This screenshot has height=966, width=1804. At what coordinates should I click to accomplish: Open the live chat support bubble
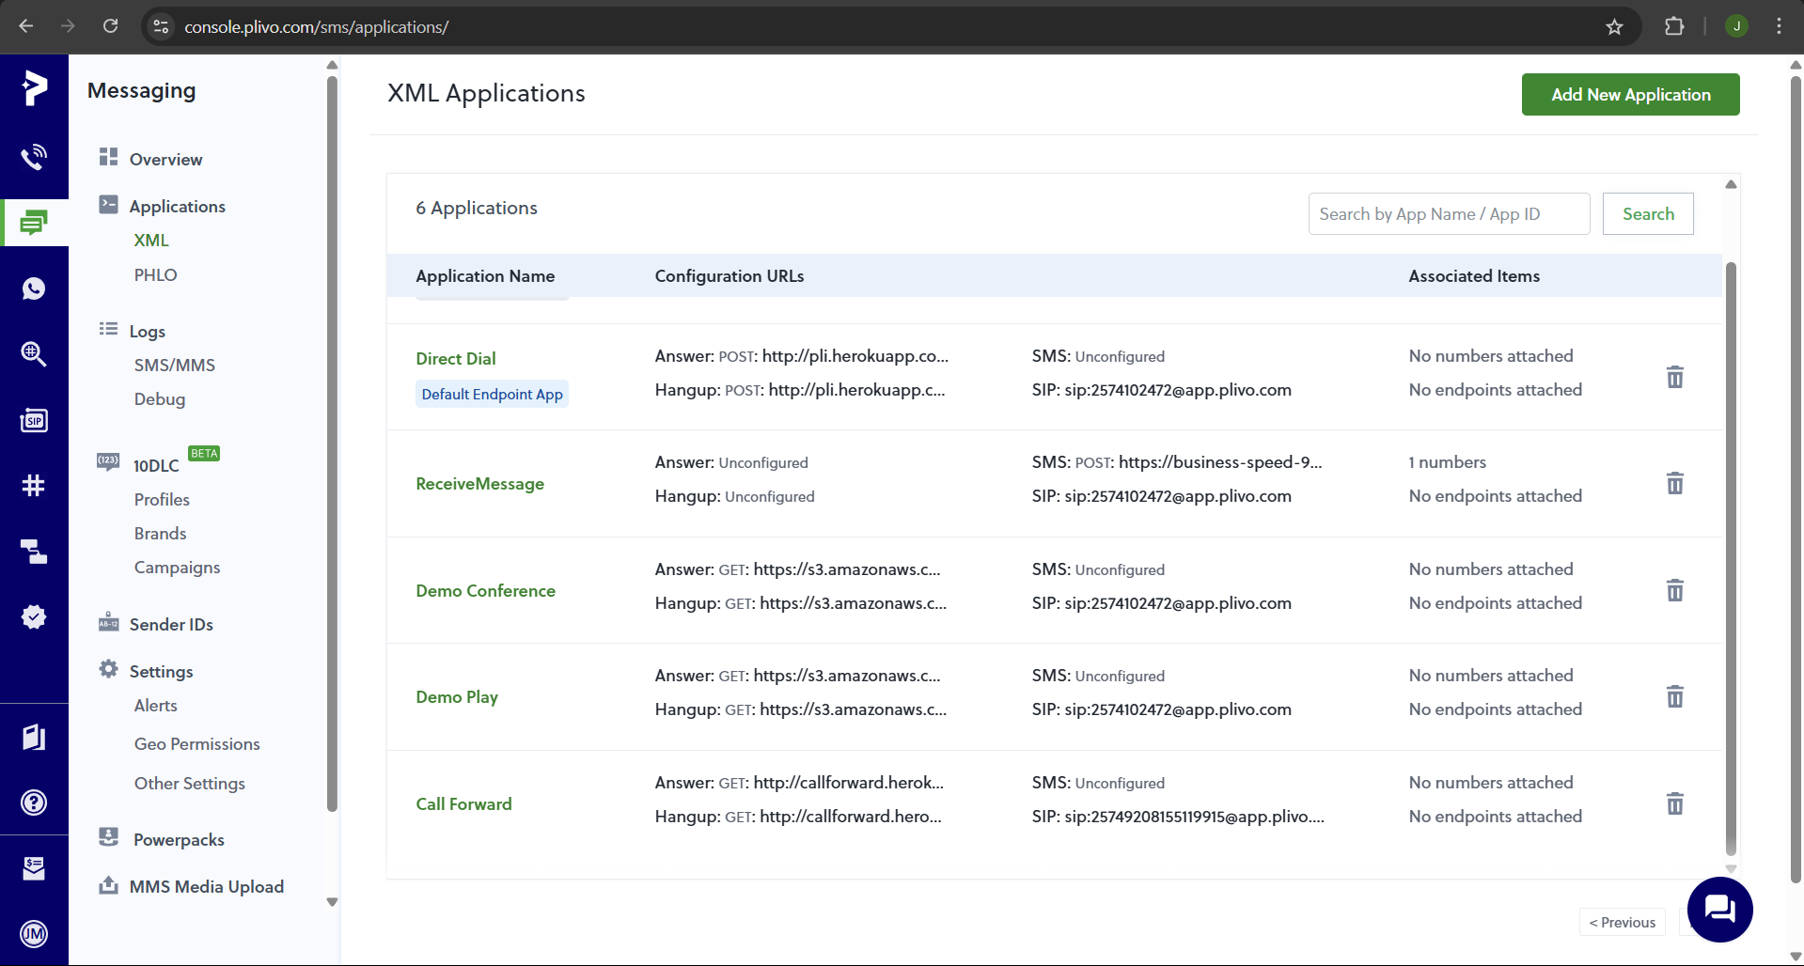(x=1719, y=910)
